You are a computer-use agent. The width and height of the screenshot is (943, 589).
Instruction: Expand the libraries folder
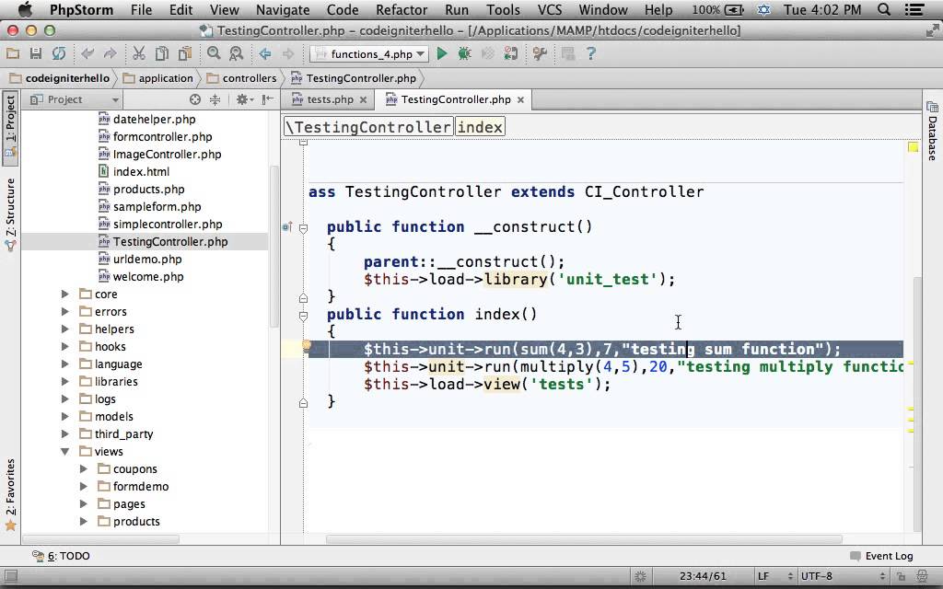(x=65, y=381)
